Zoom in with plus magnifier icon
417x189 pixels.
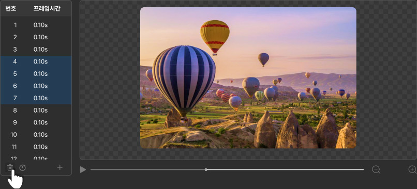[412, 169]
